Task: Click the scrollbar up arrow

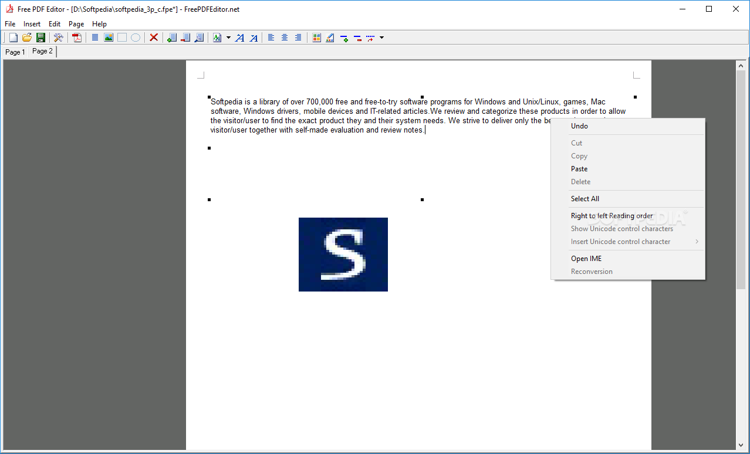Action: pyautogui.click(x=741, y=65)
